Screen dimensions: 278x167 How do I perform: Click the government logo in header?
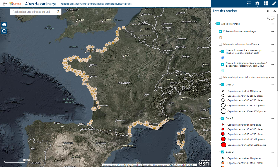5,3
